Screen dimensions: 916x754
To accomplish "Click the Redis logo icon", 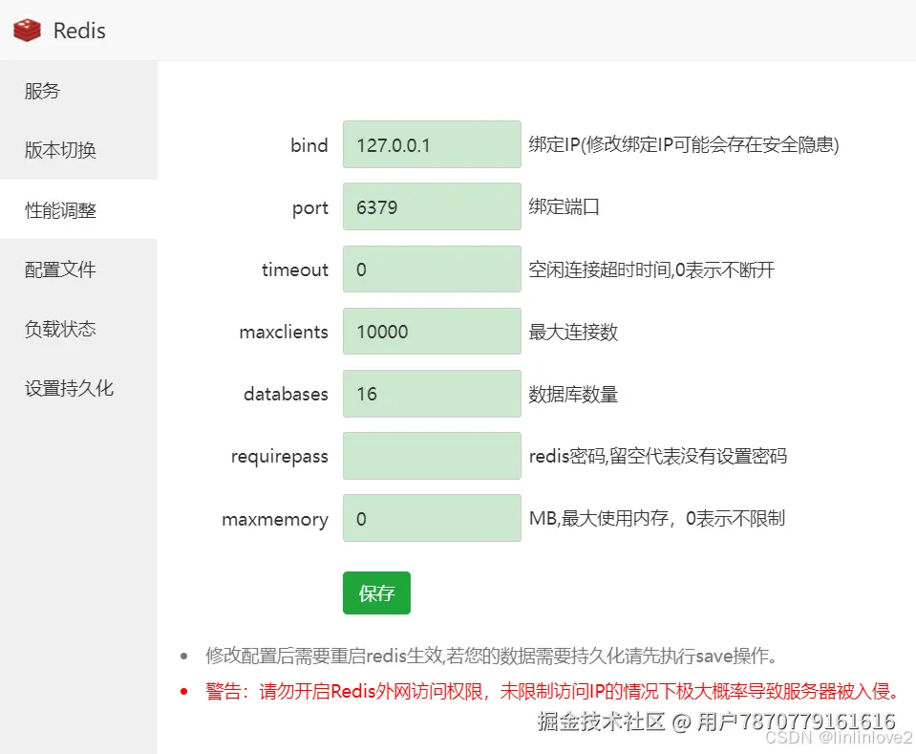I will click(x=27, y=31).
